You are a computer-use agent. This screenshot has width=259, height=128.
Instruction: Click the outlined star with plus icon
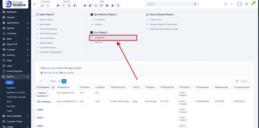pyautogui.click(x=101, y=6)
